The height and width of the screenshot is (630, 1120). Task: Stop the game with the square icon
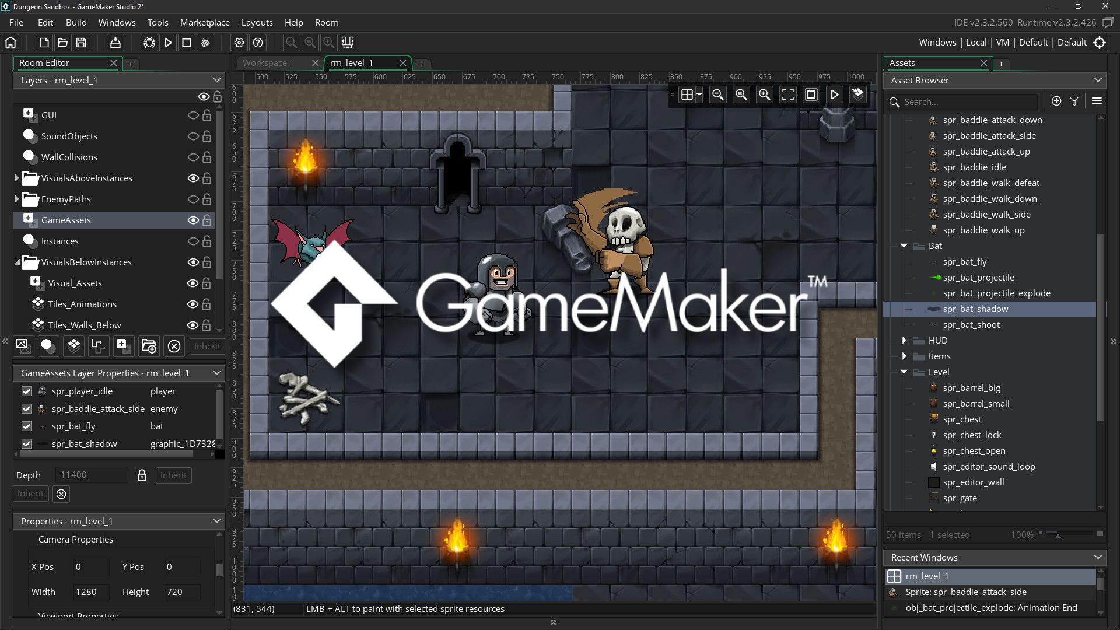point(187,43)
